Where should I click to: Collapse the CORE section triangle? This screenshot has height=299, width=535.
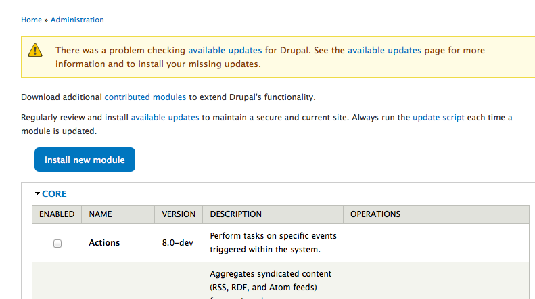pos(37,193)
